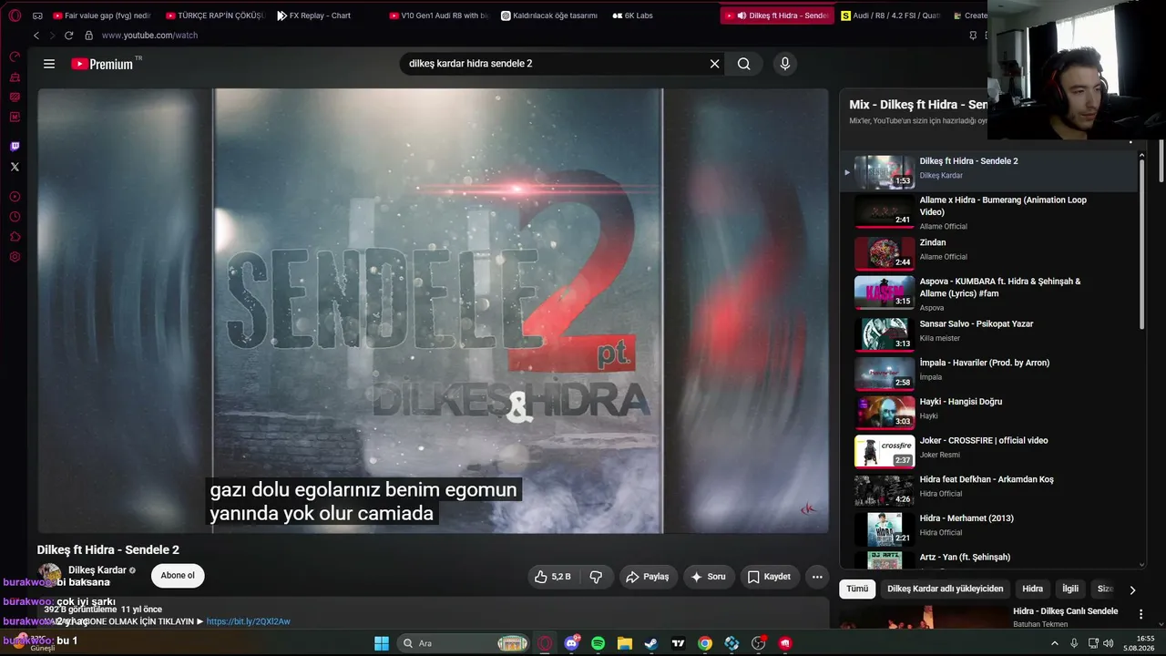Screen dimensions: 1166x656
Task: Save the video with Kaydet
Action: click(769, 577)
